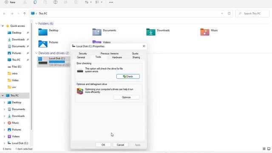Select Music in This PC tree
Image resolution: width=272 pixels, height=153 pixels.
[15, 123]
